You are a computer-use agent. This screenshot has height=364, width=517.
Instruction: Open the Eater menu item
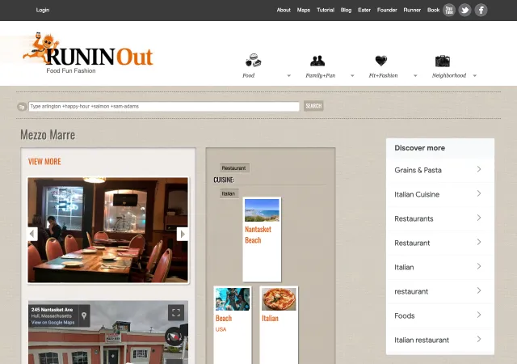click(x=364, y=11)
